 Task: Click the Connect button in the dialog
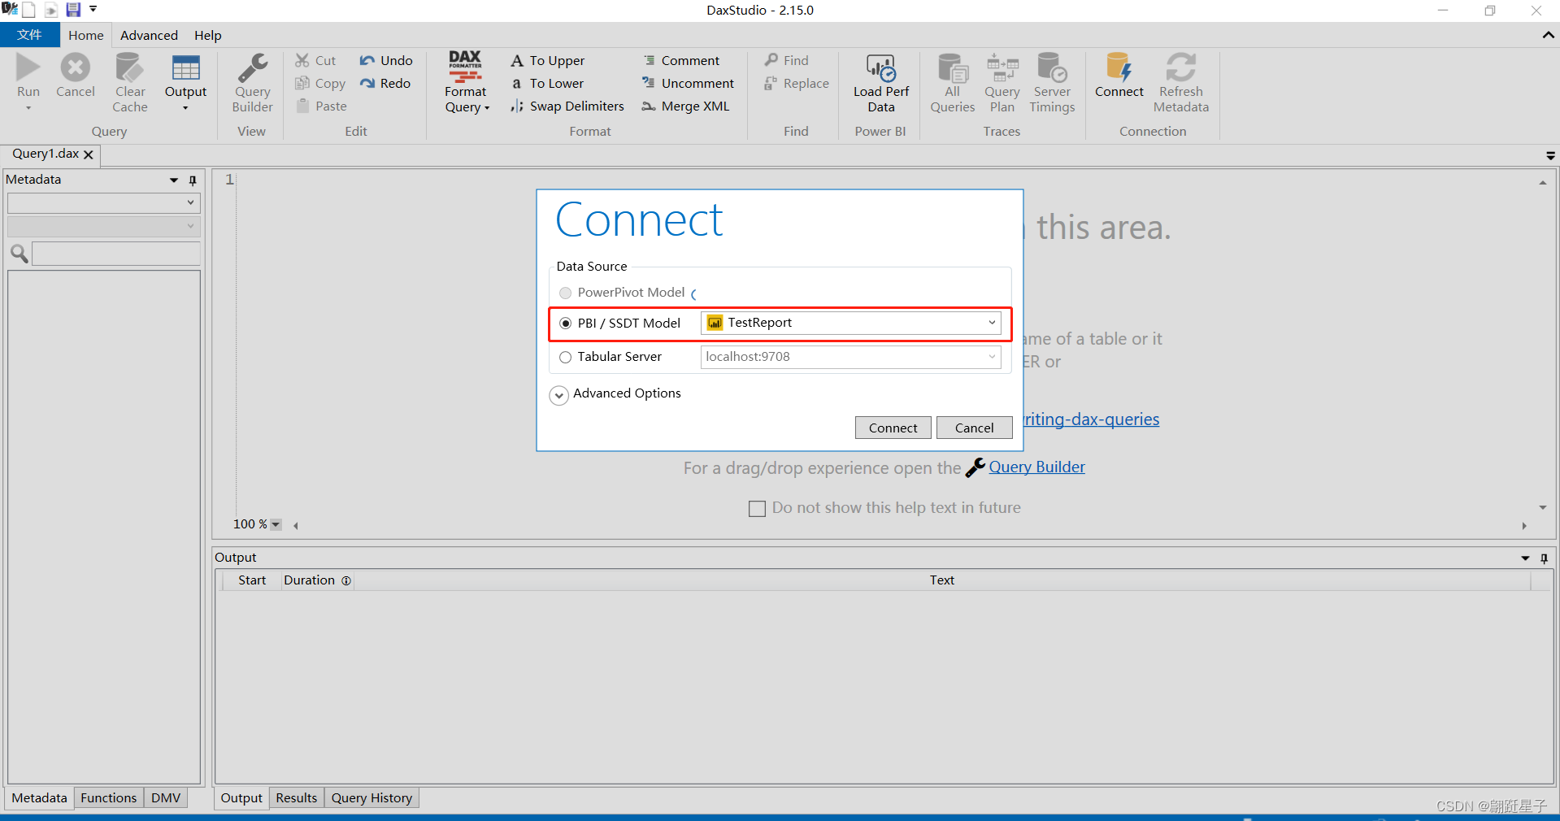pyautogui.click(x=892, y=428)
